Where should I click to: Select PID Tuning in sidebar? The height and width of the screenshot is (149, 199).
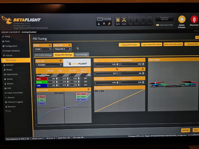[15, 60]
